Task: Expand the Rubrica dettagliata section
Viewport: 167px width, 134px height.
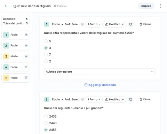Action: pyautogui.click(x=100, y=72)
